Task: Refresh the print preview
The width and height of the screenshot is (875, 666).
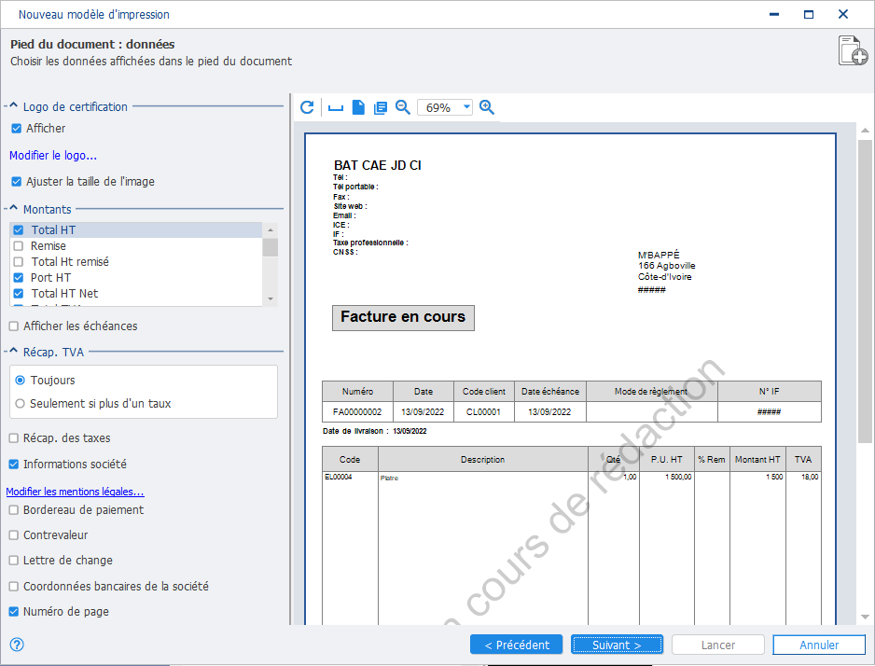Action: 307,107
